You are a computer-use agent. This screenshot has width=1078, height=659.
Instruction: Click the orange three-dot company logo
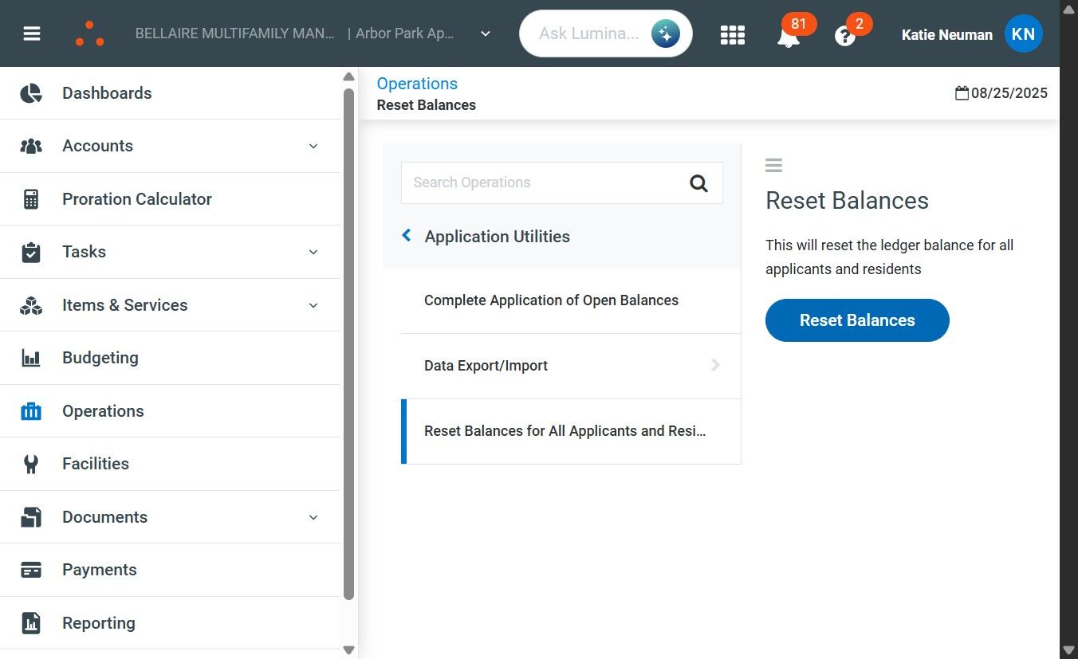(89, 33)
